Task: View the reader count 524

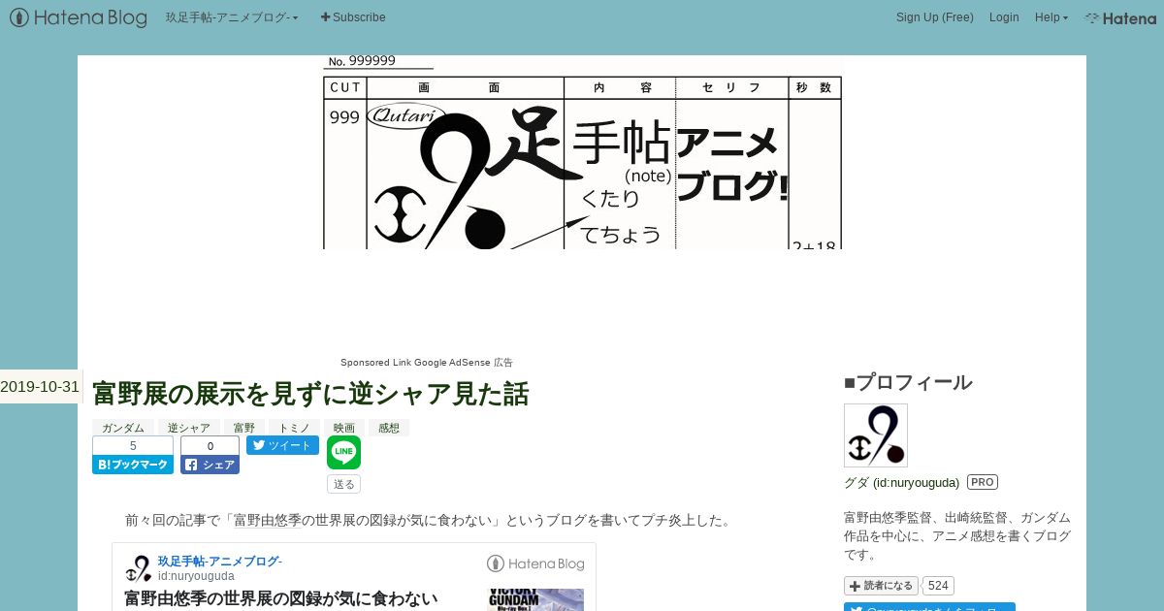Action: click(938, 586)
